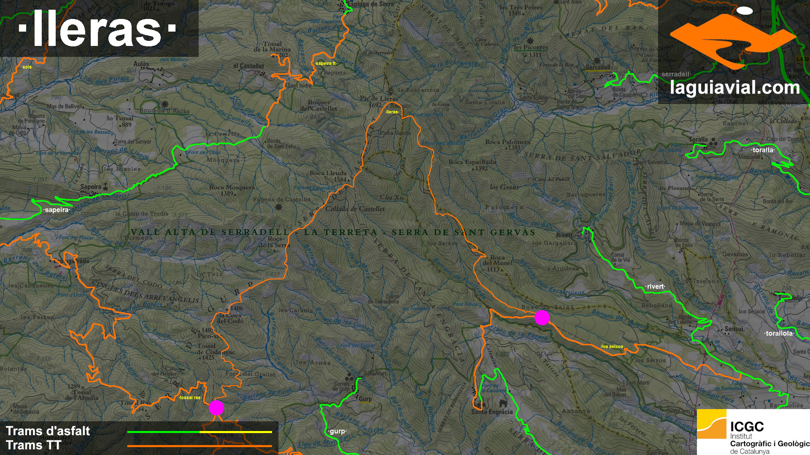The height and width of the screenshot is (455, 810).
Task: Click the green asphalt legend line
Action: point(163,432)
